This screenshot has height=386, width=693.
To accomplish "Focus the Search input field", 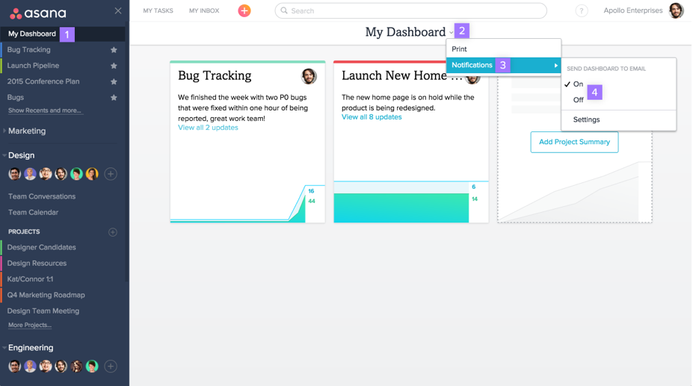I will (410, 10).
